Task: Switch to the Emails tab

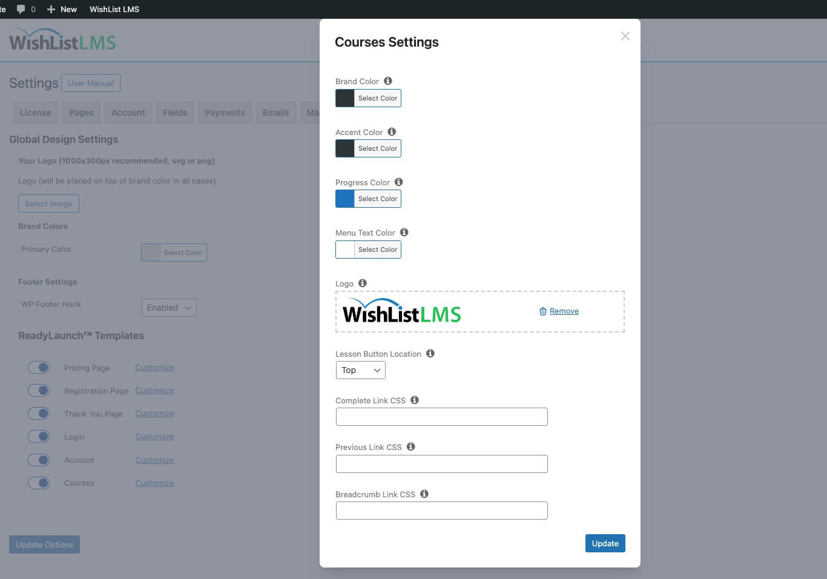Action: (275, 113)
